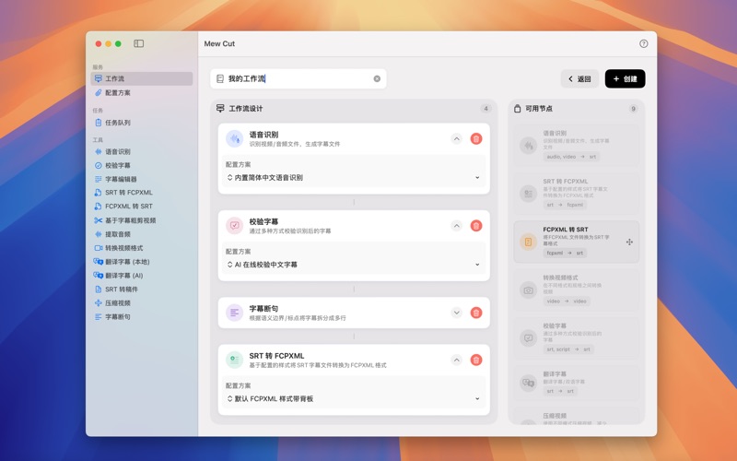
Task: Select FCPXML 转 SRT available node
Action: tap(577, 242)
